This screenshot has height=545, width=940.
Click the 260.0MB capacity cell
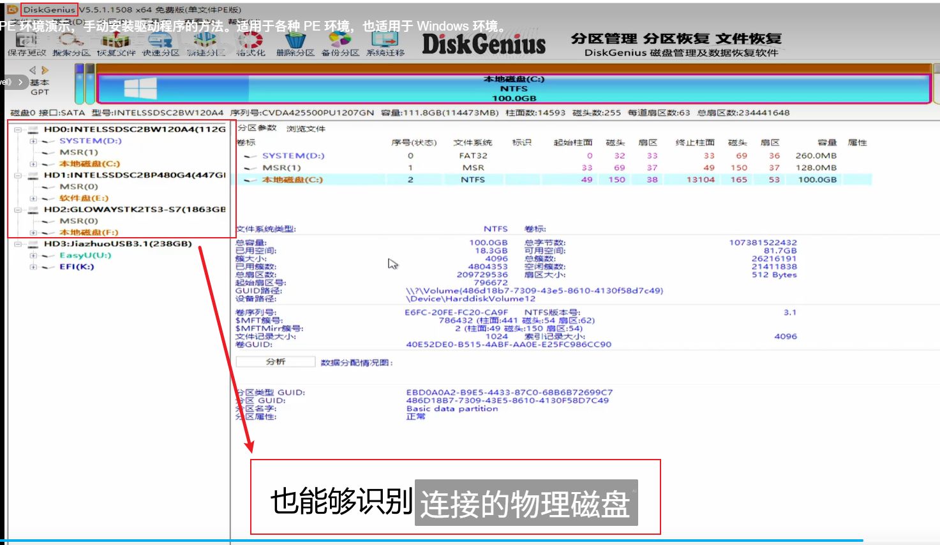(816, 156)
